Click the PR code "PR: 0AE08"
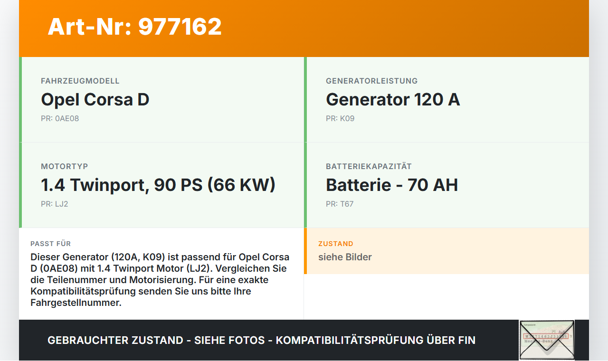The width and height of the screenshot is (608, 361). 60,119
